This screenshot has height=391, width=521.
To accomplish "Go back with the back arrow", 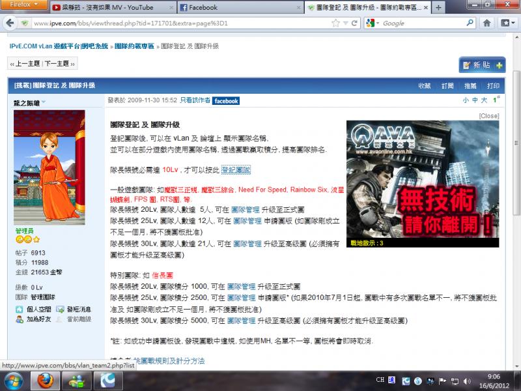I will click(x=10, y=23).
